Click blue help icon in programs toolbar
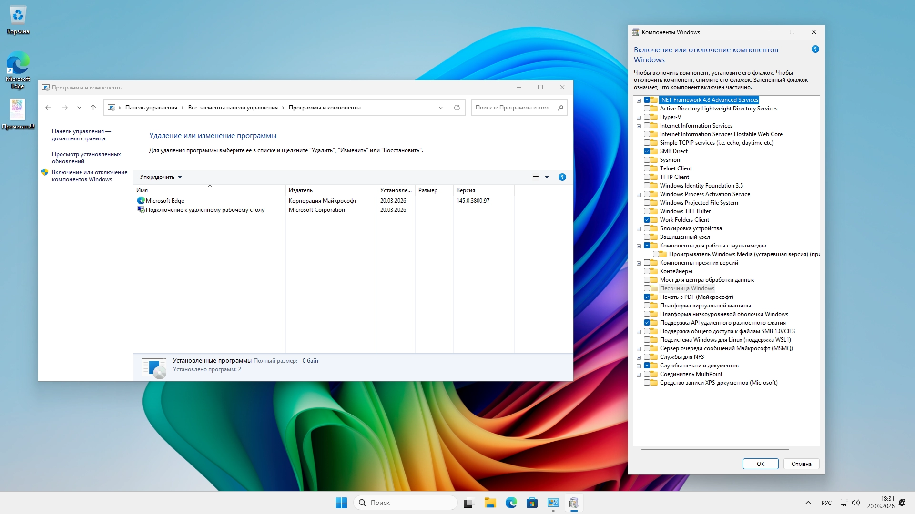 [x=562, y=177]
